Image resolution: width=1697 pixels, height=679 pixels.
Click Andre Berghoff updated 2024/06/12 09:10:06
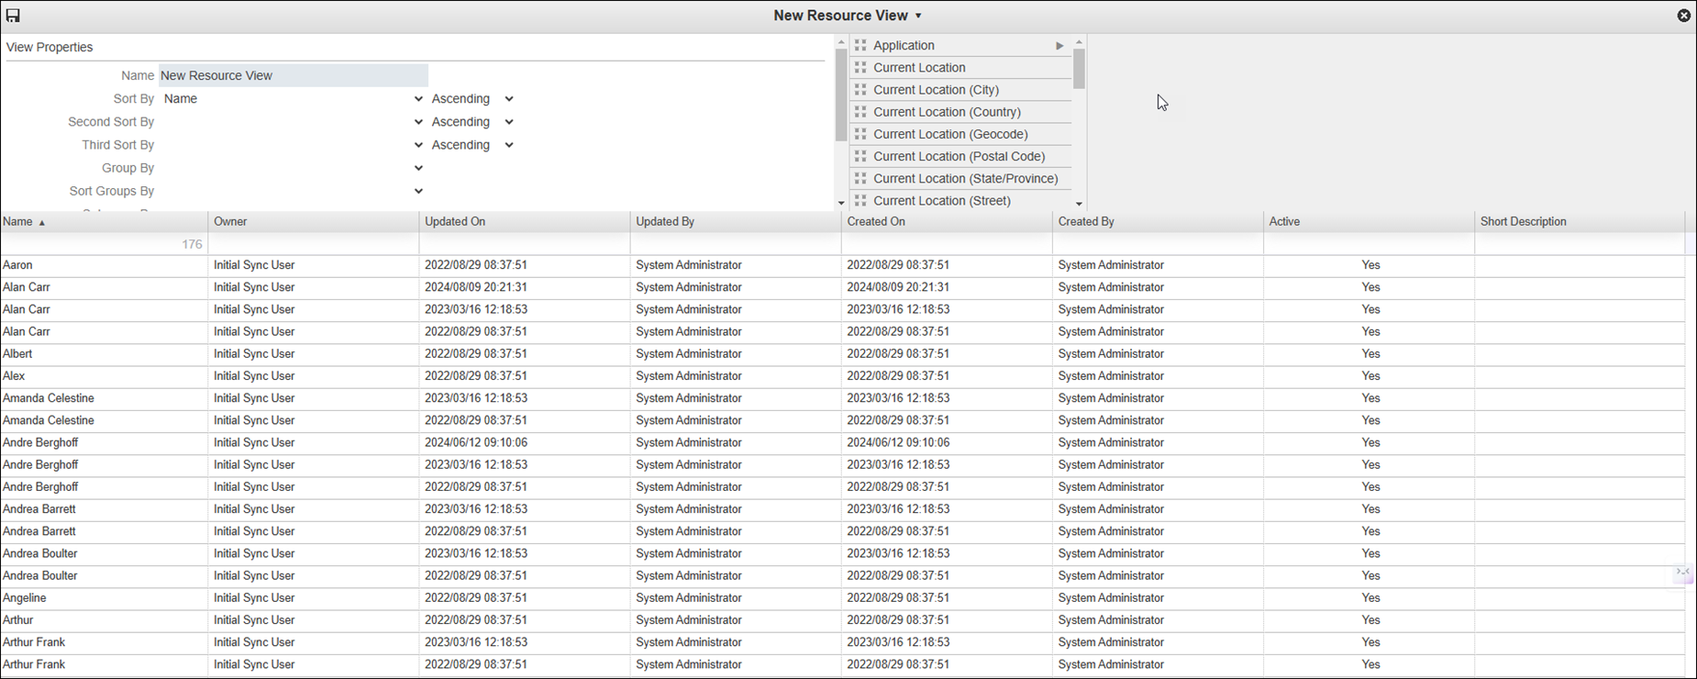[x=476, y=442]
